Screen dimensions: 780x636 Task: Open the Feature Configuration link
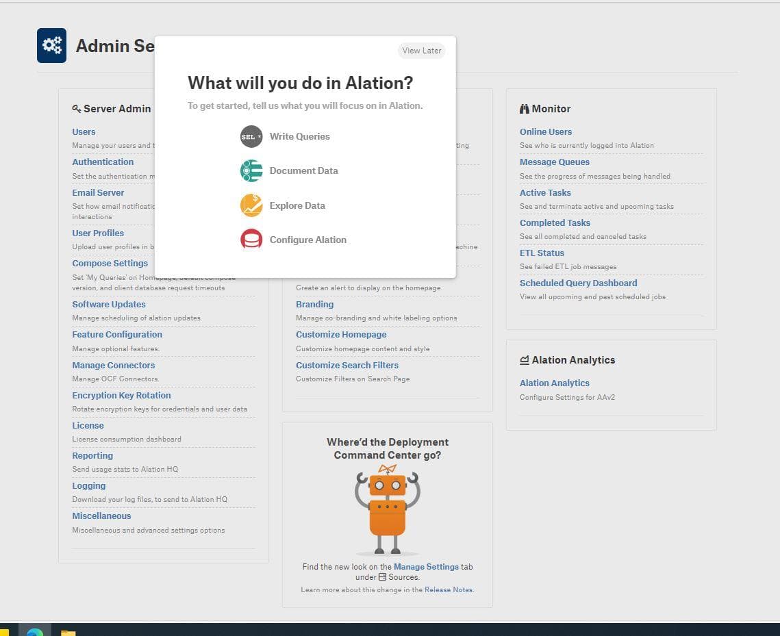click(x=117, y=335)
